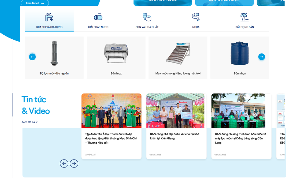
Task: Click the Xem tất cả button at top
Action: [35, 3]
